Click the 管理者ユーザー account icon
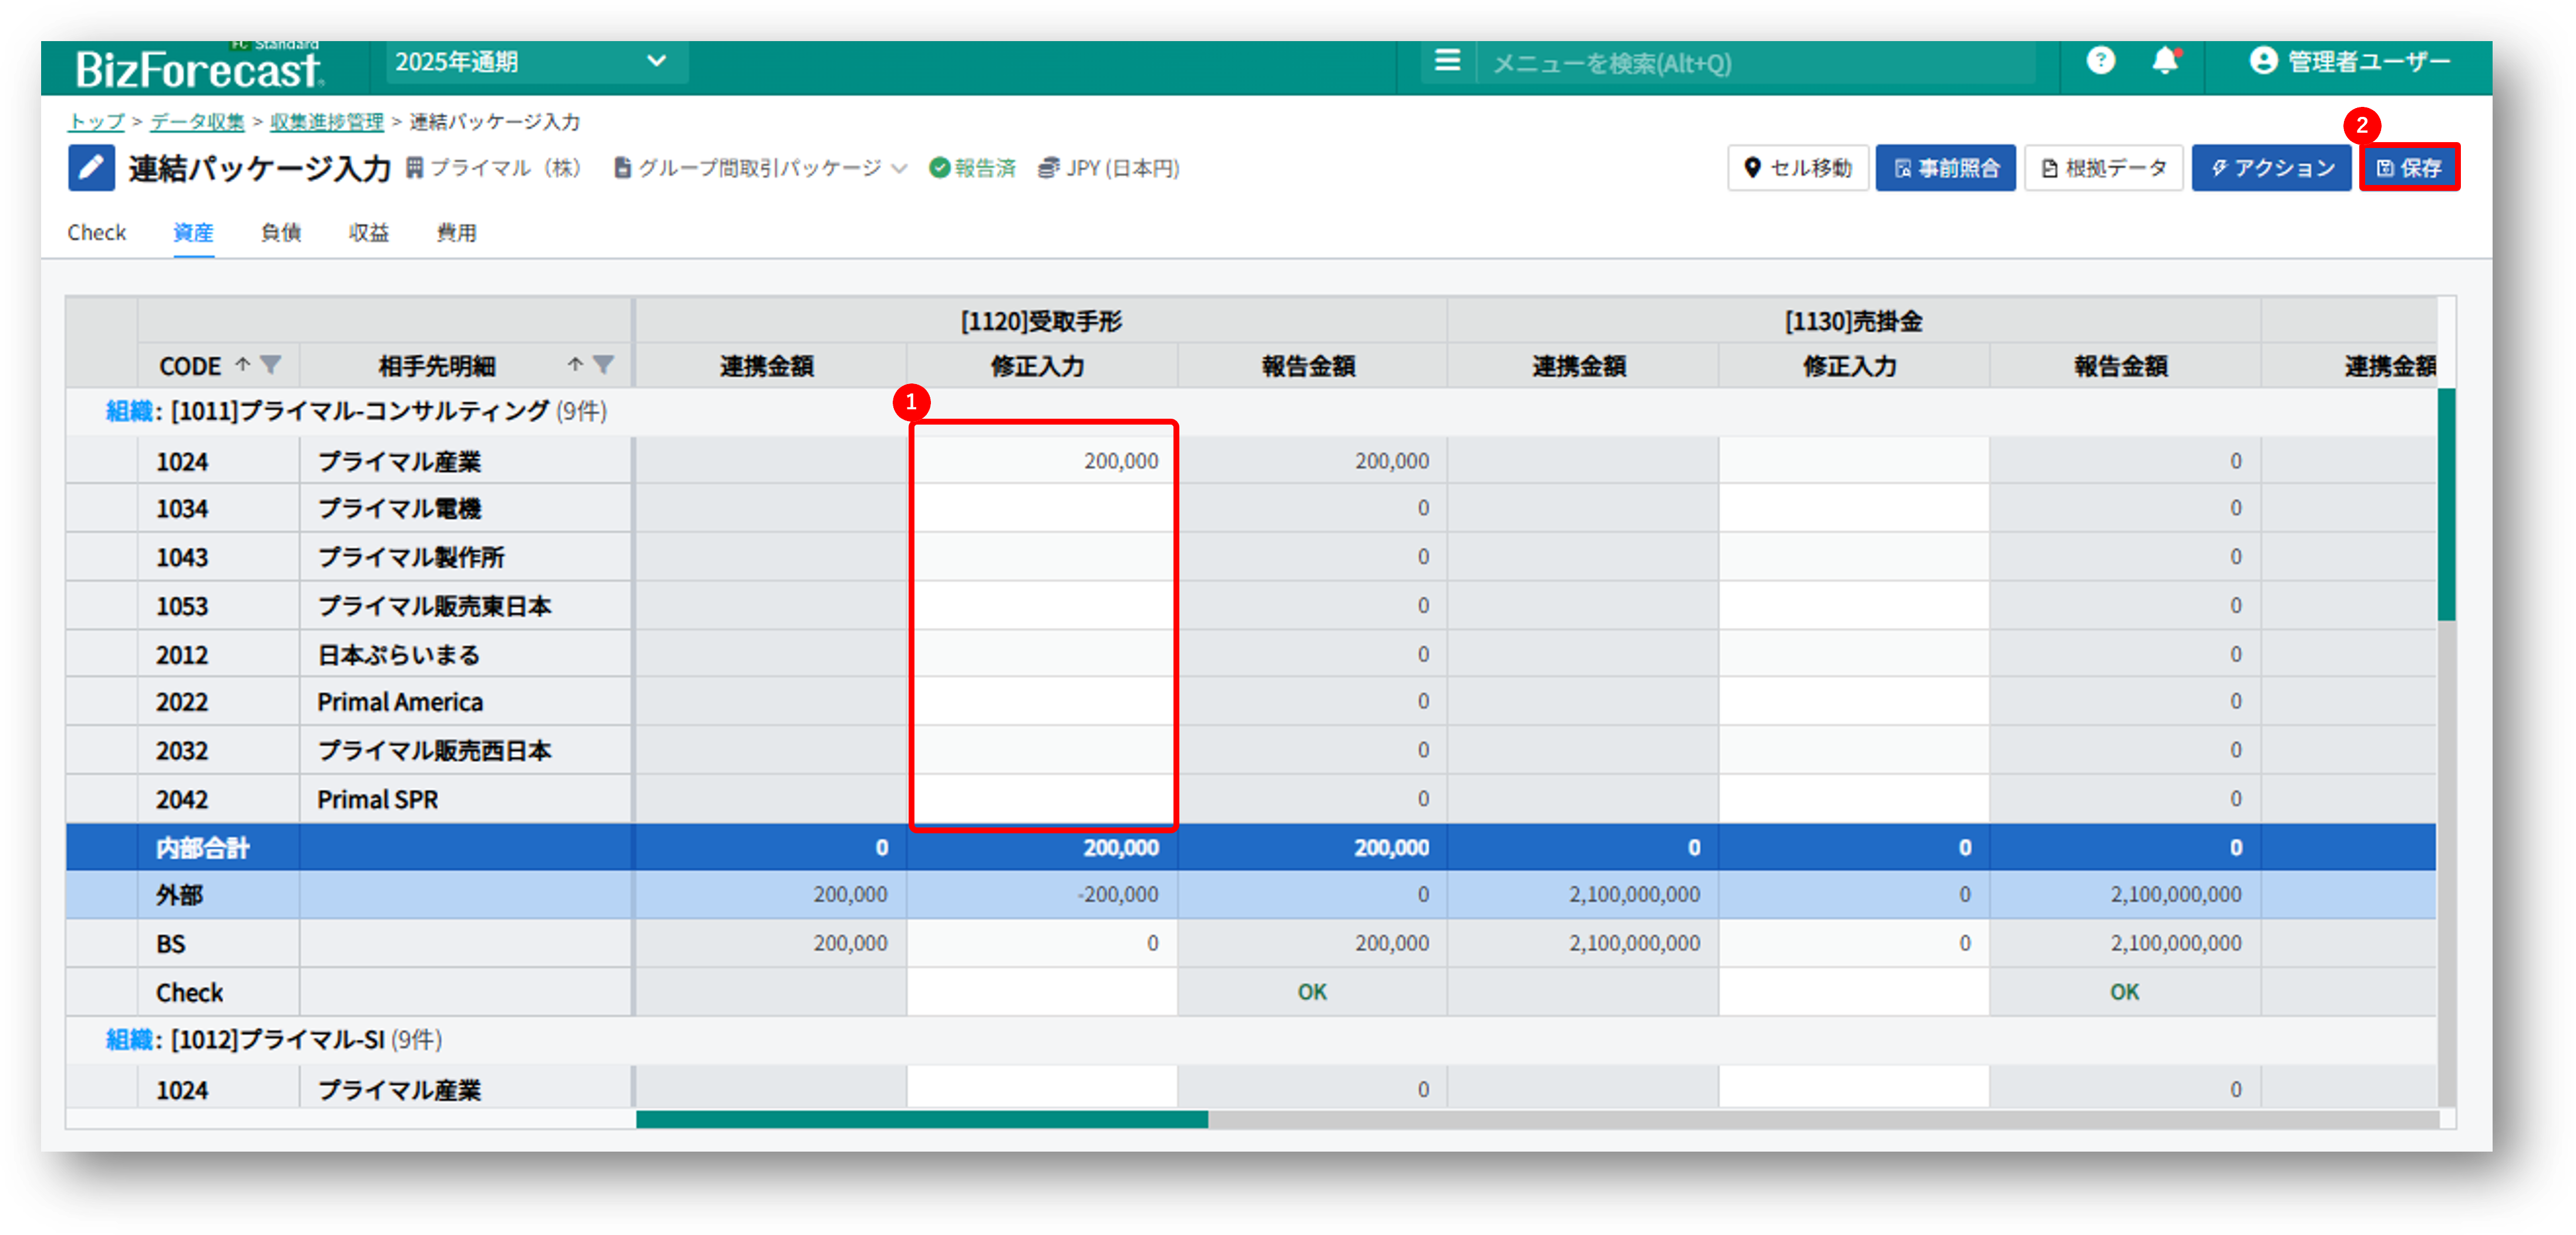Screen dimensions: 2576x1235 coord(2263,61)
